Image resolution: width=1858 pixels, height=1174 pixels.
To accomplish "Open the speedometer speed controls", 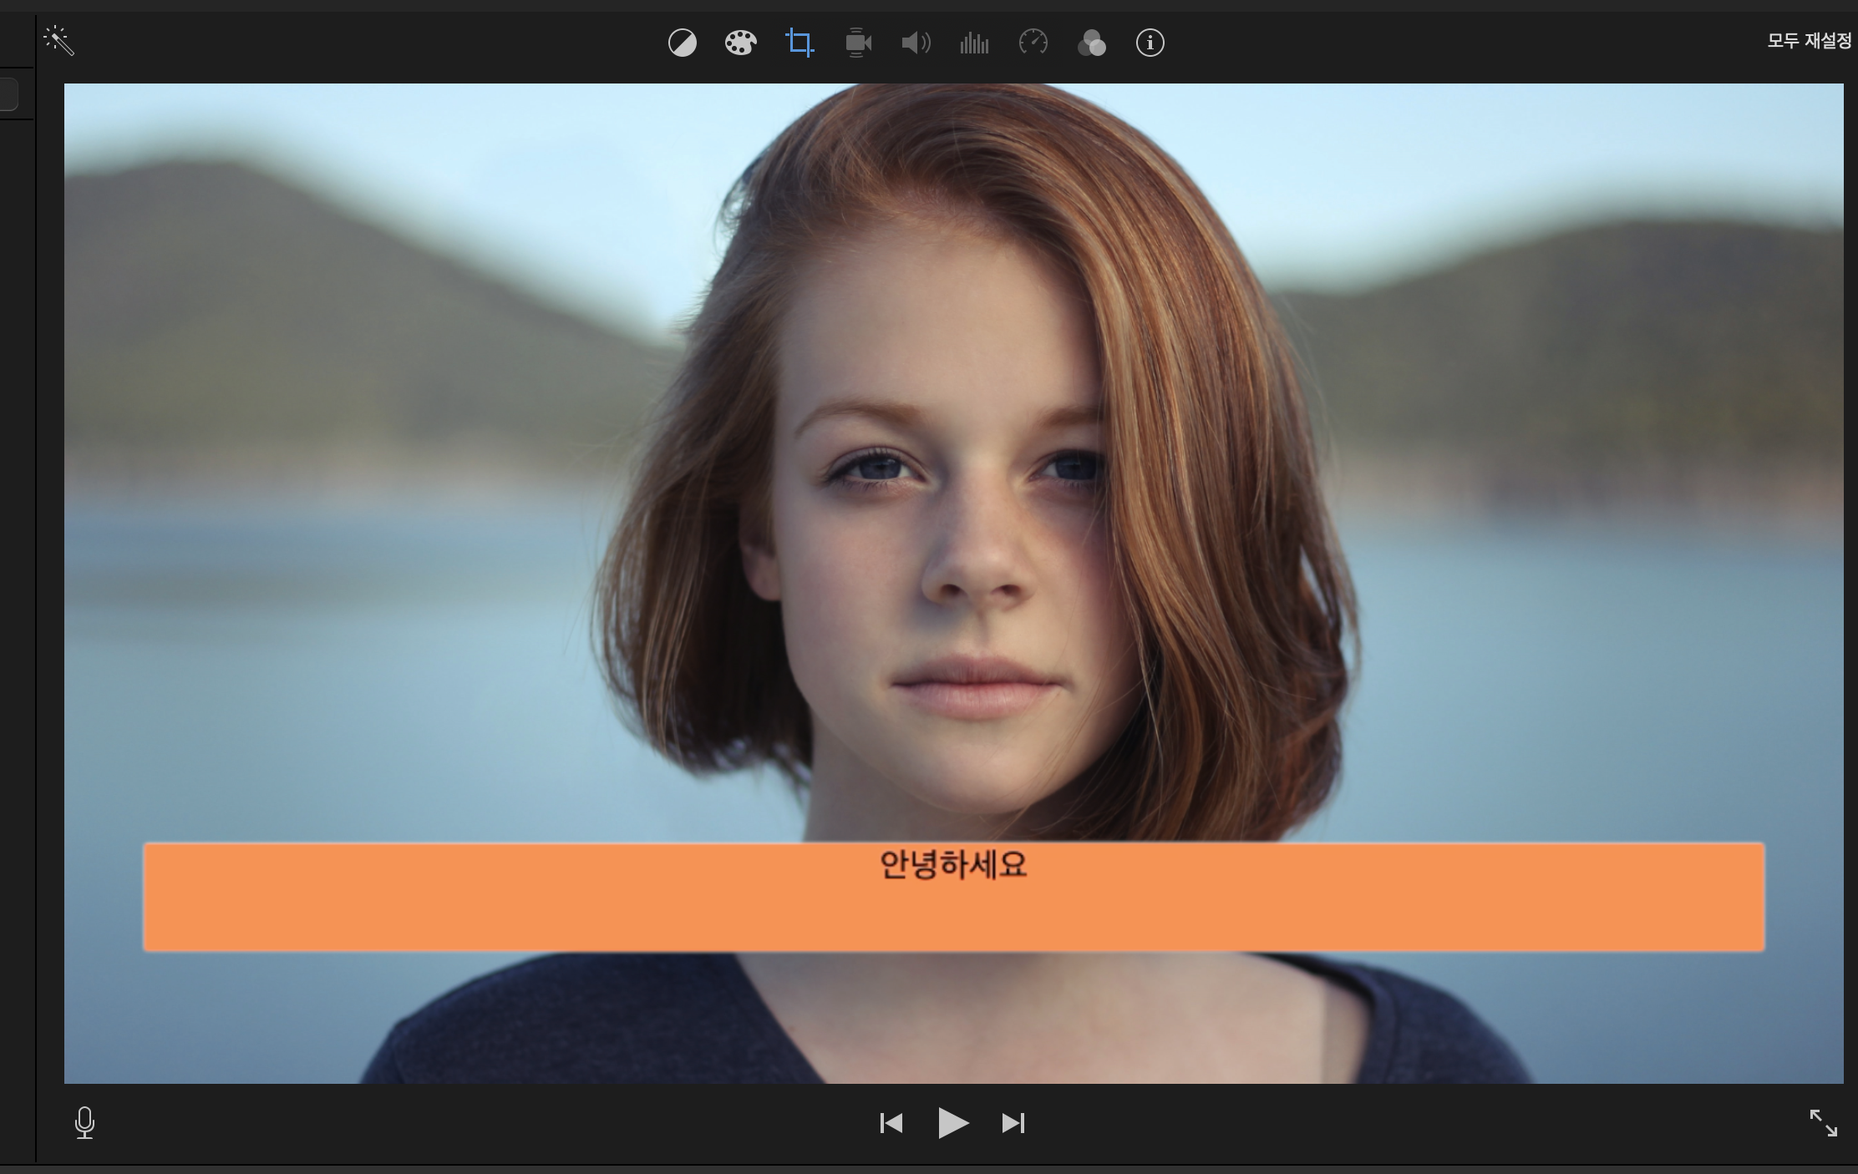I will pyautogui.click(x=1033, y=43).
